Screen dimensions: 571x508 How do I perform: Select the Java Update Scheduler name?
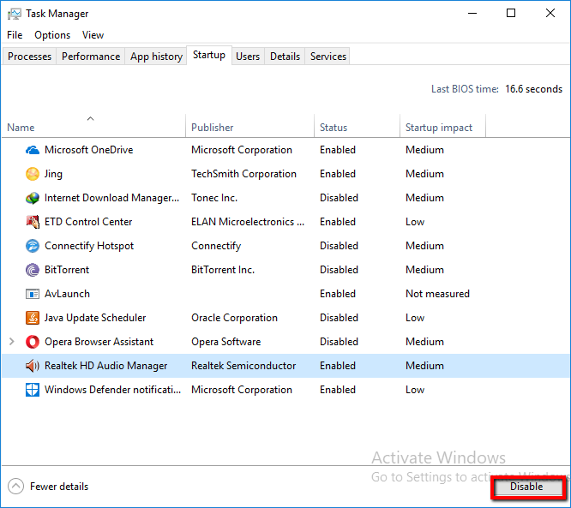click(x=95, y=318)
